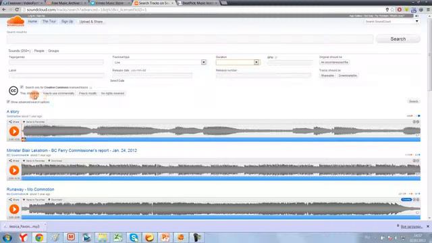Open PowerPoint from the taskbar
The height and width of the screenshot is (243, 432).
coord(165,237)
